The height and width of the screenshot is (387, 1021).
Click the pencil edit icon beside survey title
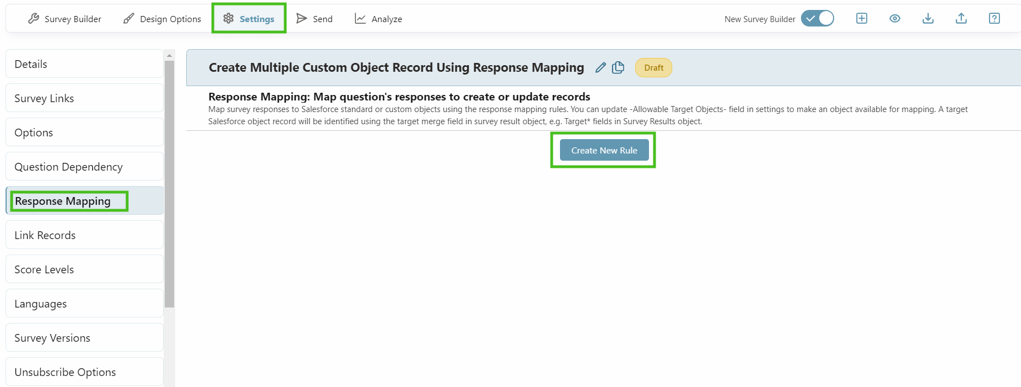[x=600, y=68]
